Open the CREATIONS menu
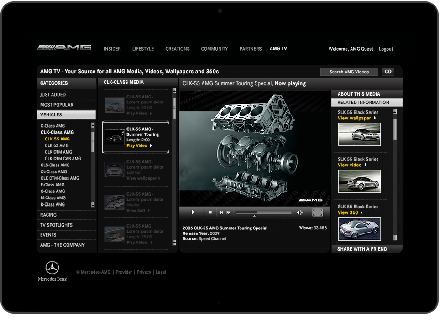445x331 pixels. 178,49
